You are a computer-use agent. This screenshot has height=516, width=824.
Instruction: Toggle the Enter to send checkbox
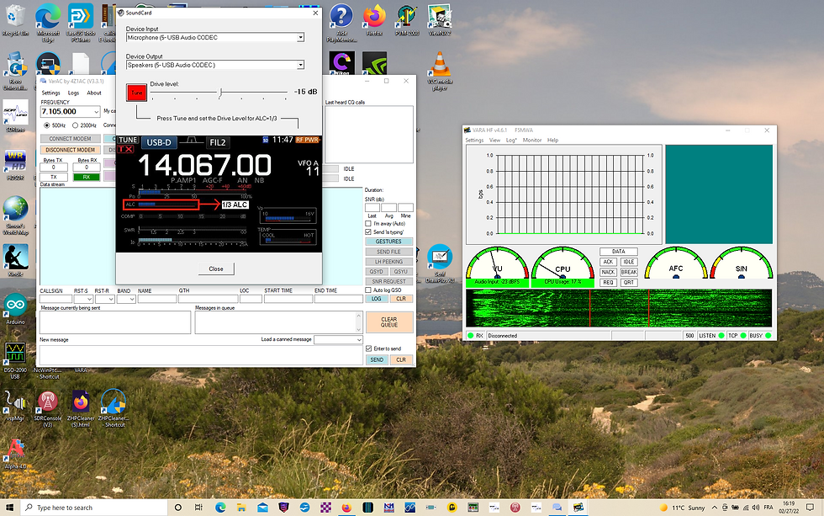click(x=368, y=348)
